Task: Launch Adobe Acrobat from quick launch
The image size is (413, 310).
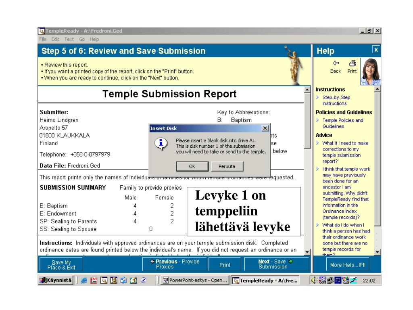Action: (94, 281)
